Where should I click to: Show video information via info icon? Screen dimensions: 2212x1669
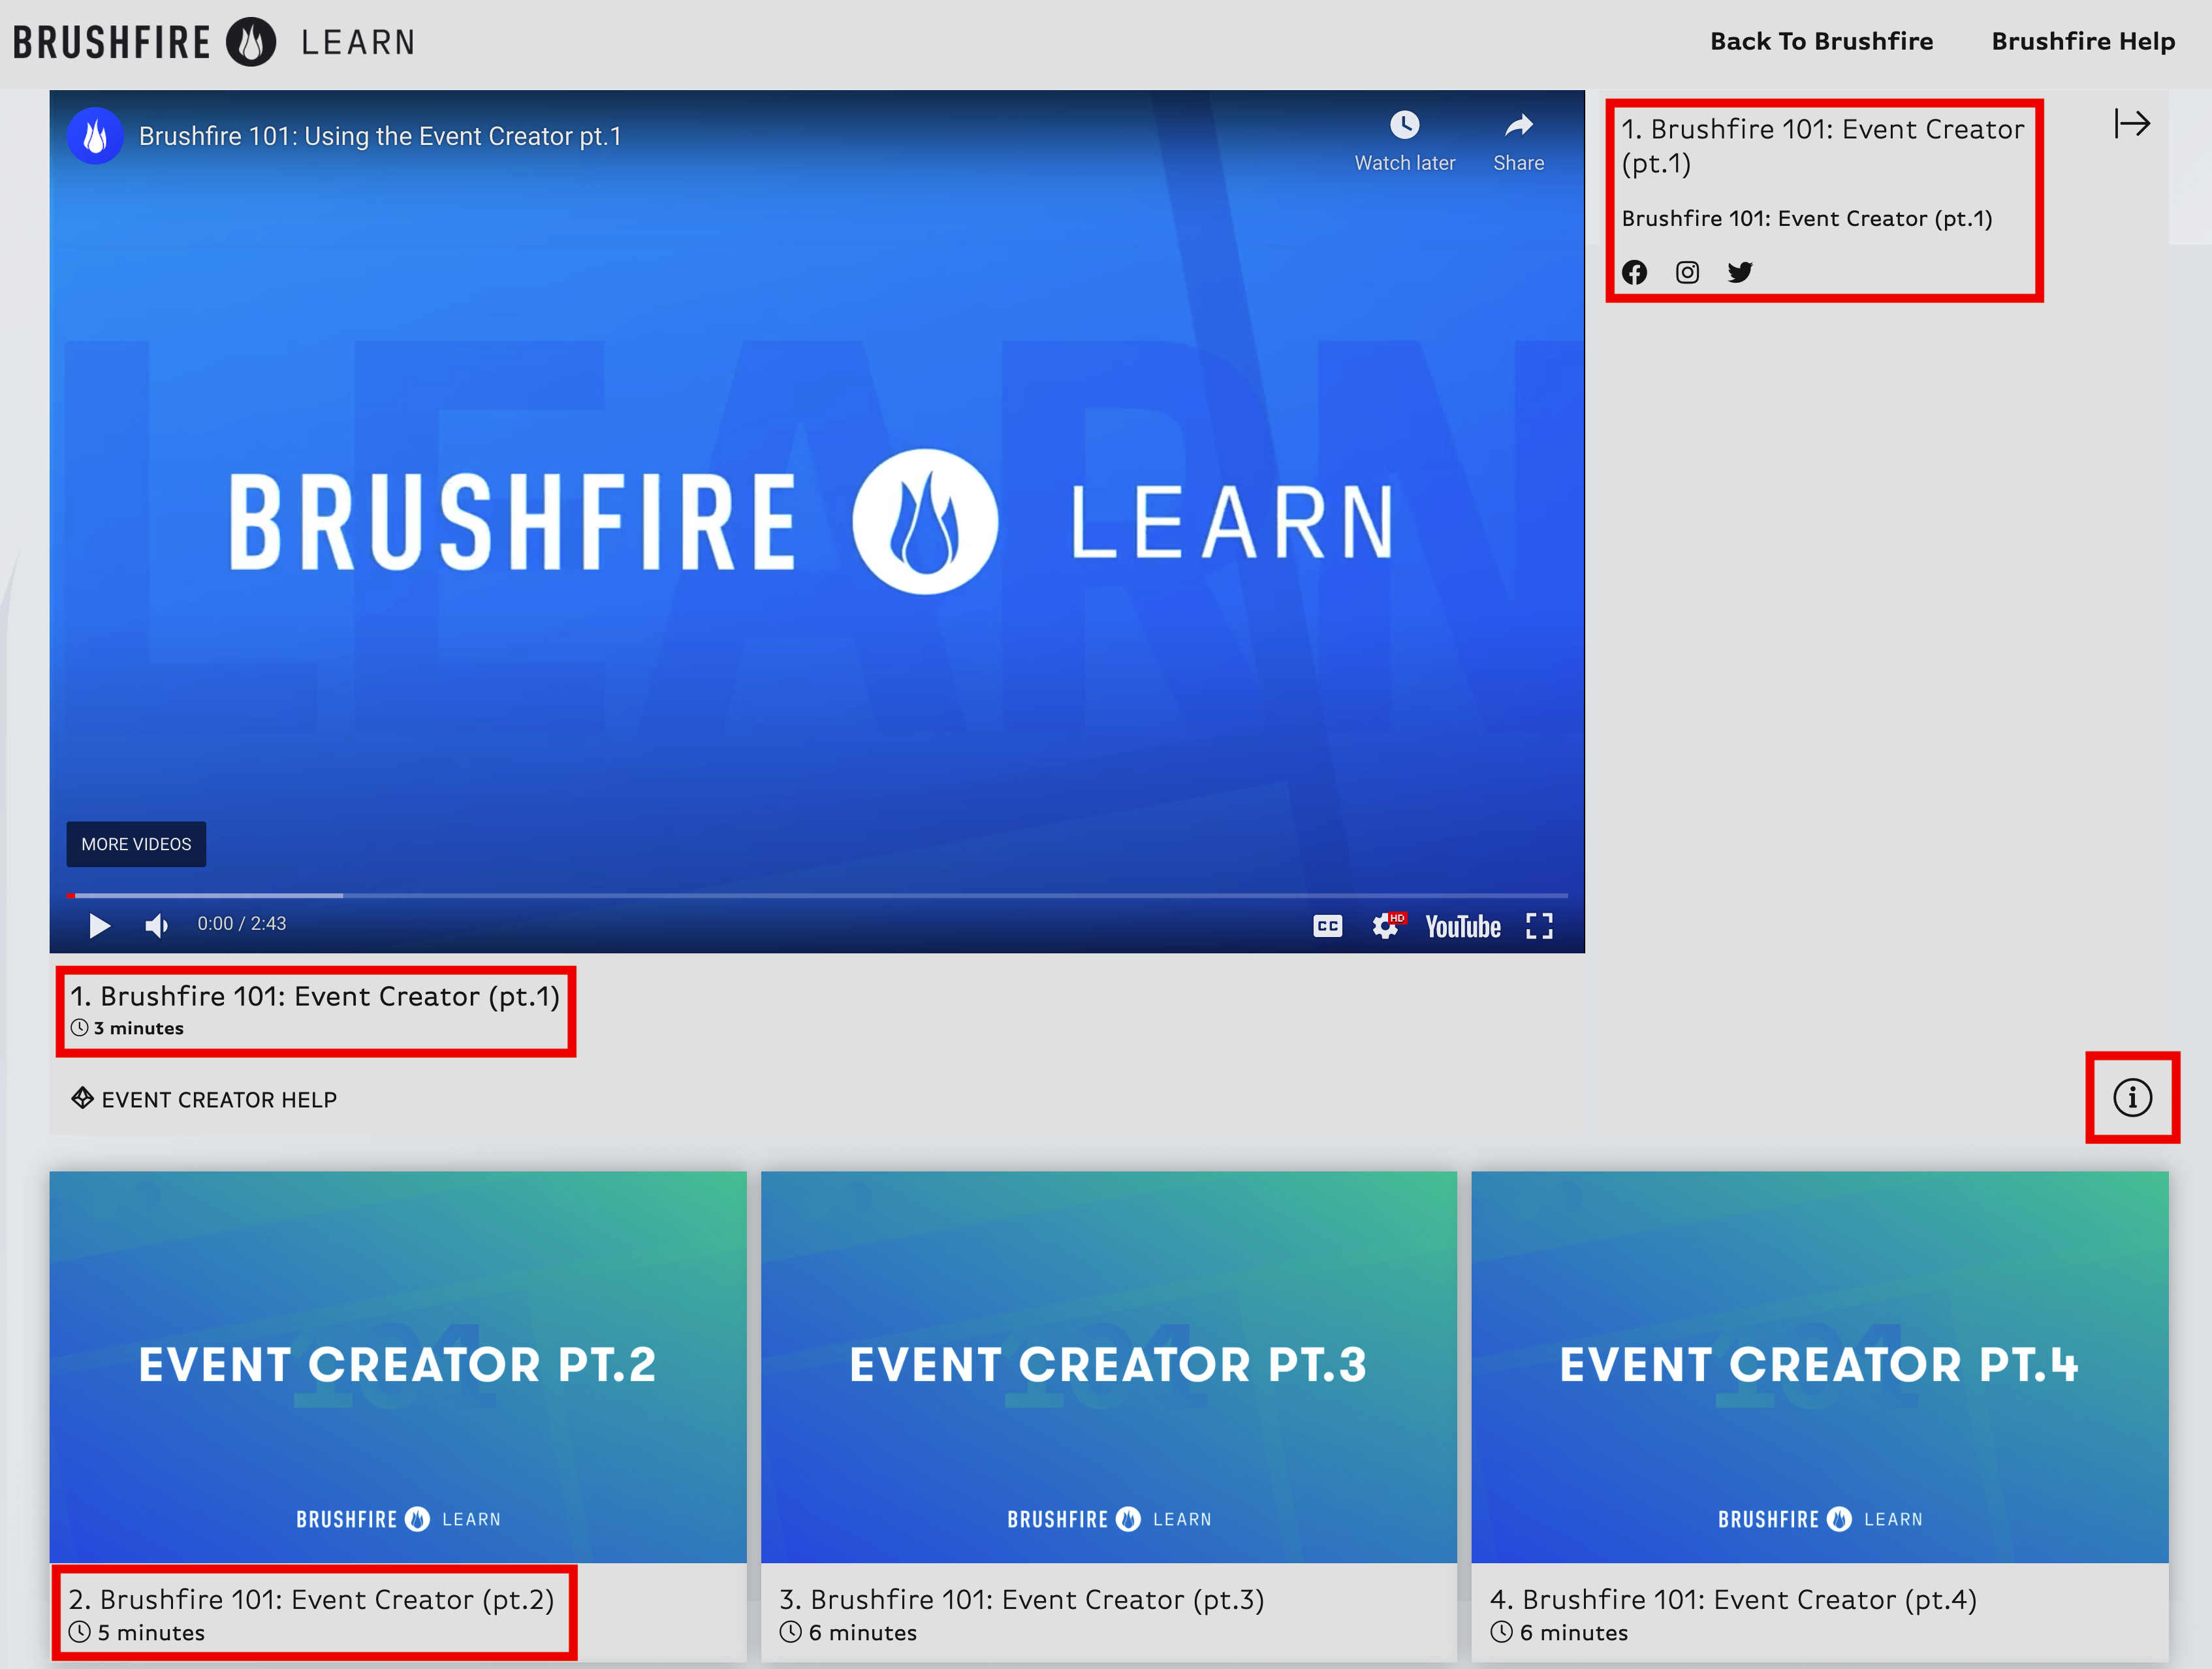2132,1097
